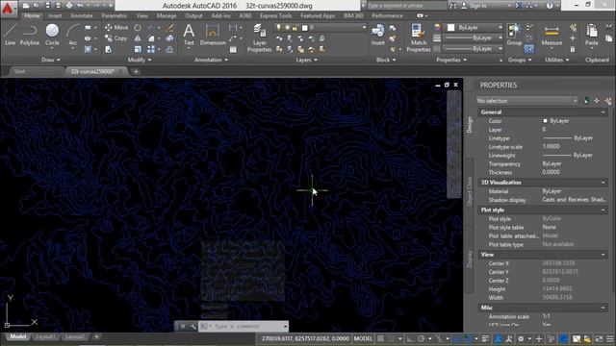Expand the Modify panel dropdown

point(140,60)
